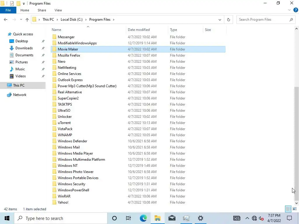Image resolution: width=299 pixels, height=224 pixels.
Task: Expand chevron between This PC and Local Disk
Action: [57, 20]
